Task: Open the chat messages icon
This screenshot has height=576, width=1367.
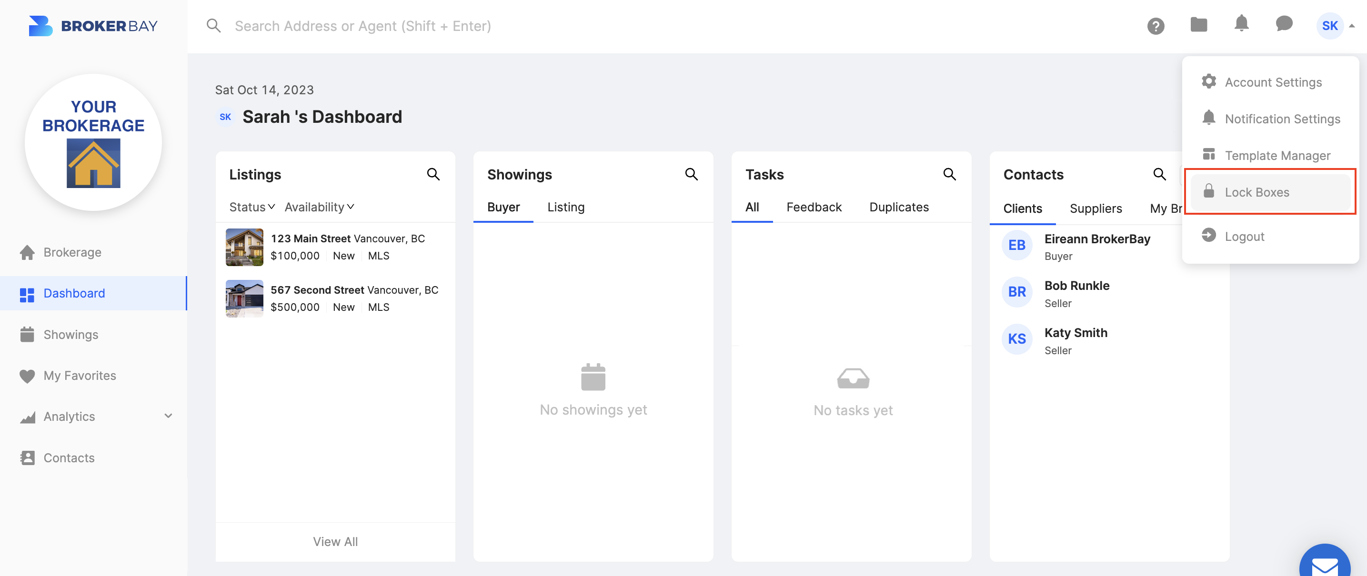Action: pos(1284,24)
